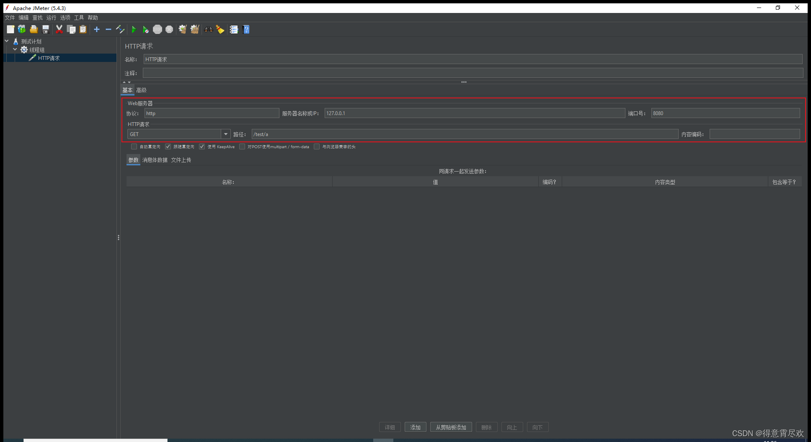The image size is (811, 442).
Task: Click the Toggle enable/disable icon
Action: pyautogui.click(x=120, y=29)
